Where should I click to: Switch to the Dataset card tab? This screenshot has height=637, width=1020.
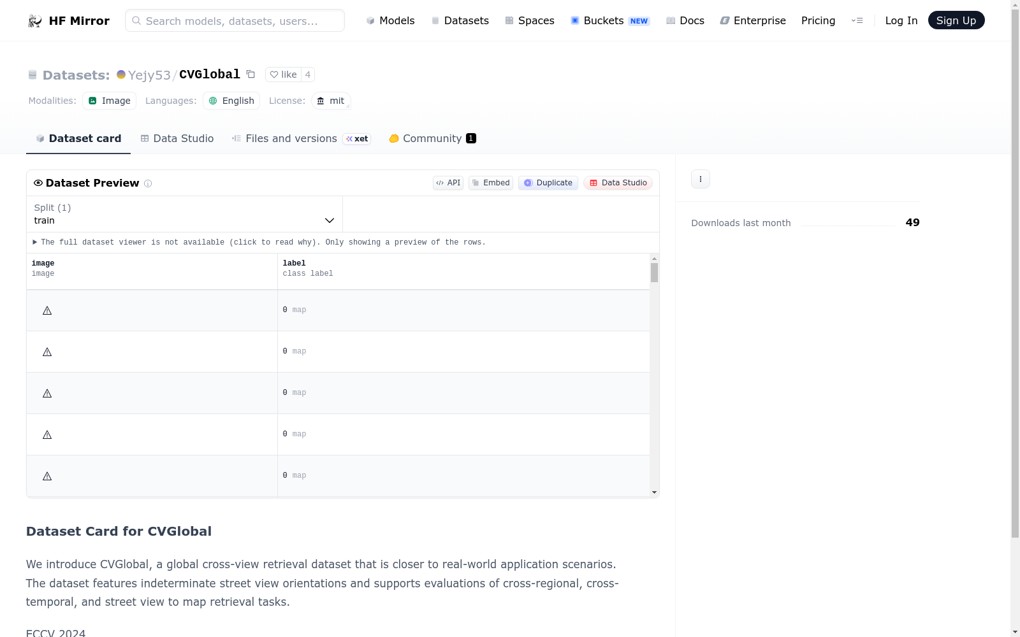click(x=78, y=138)
